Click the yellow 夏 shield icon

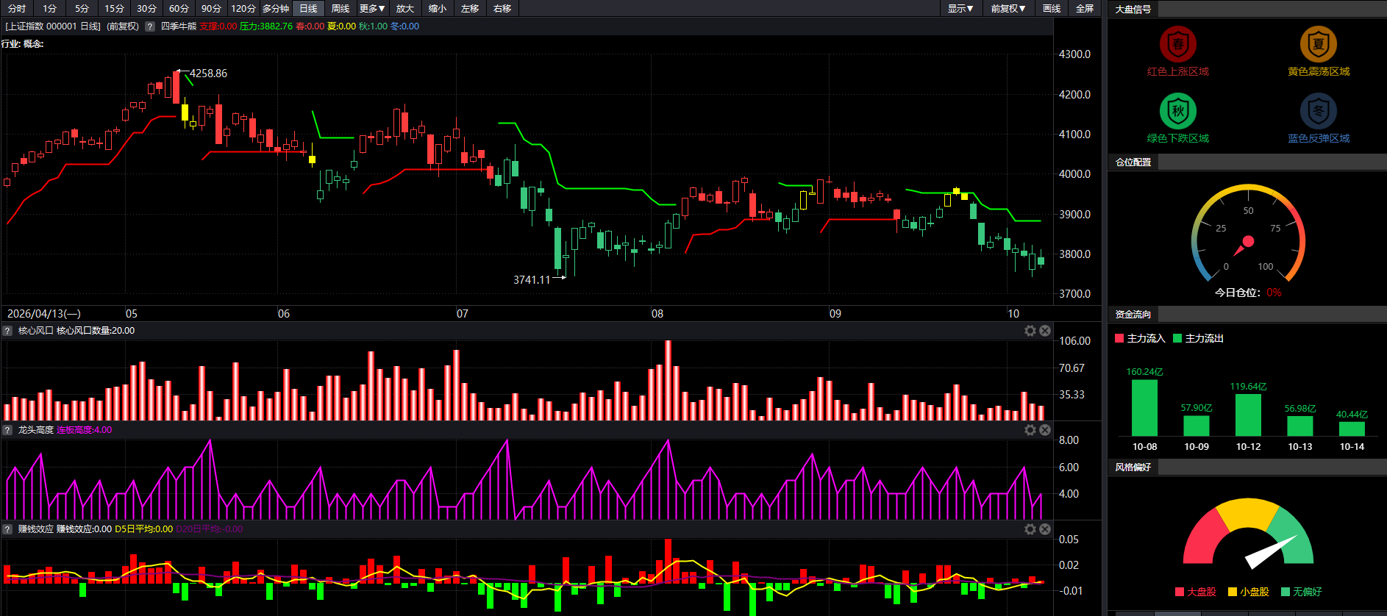pos(1319,44)
